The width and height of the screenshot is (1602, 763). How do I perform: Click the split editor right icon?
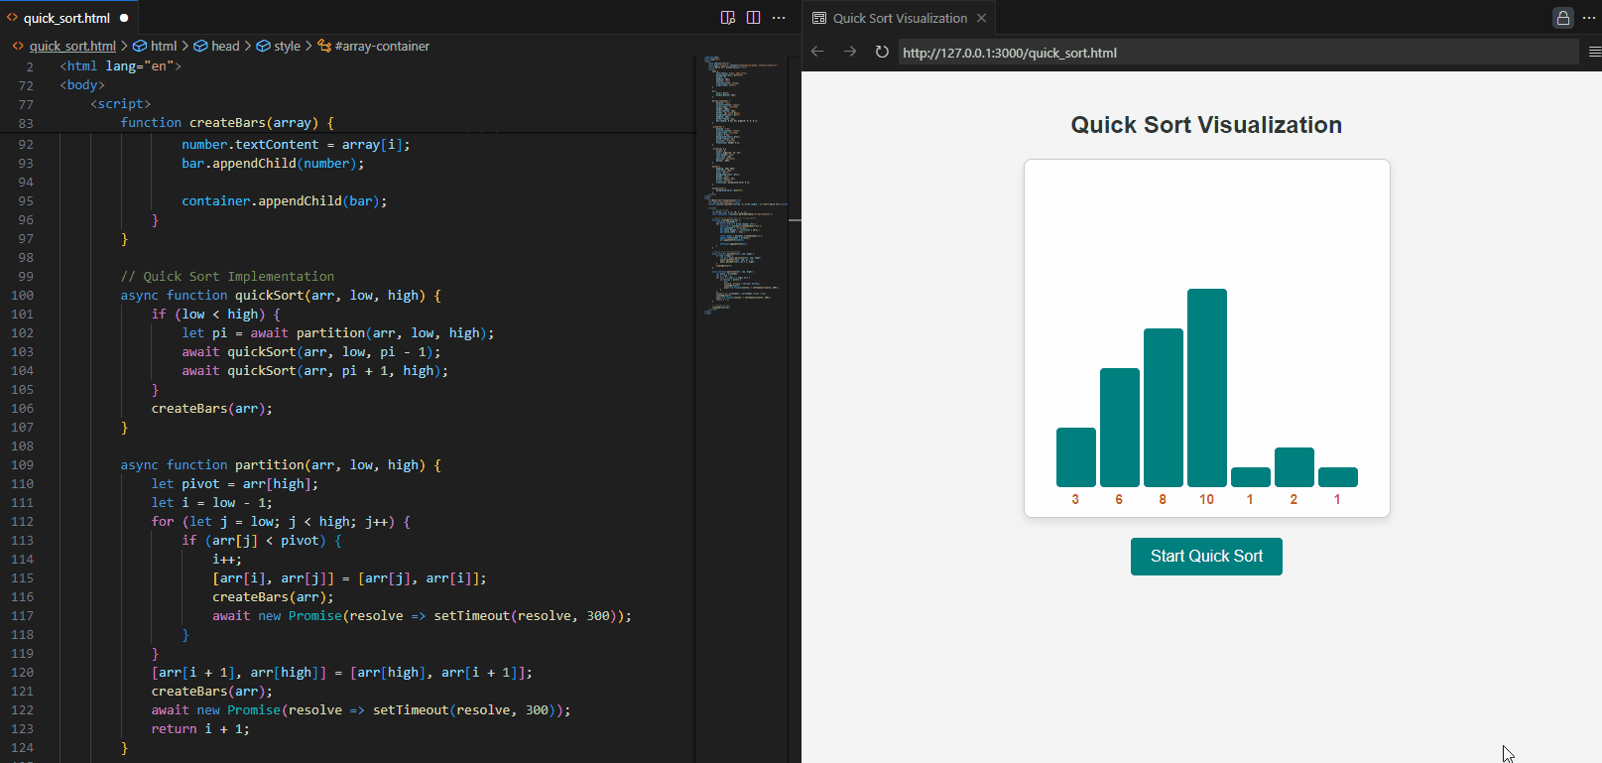(x=754, y=18)
